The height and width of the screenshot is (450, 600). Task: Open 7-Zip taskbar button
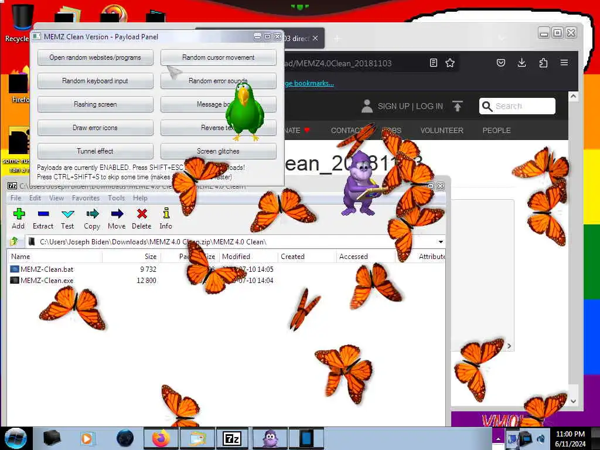pos(232,438)
